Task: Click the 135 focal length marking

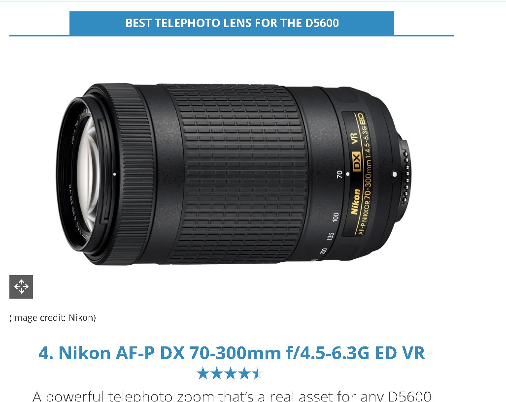Action: tap(330, 236)
